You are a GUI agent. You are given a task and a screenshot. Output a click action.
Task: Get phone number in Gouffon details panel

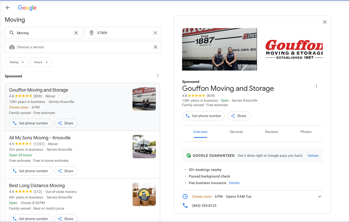[204, 116]
